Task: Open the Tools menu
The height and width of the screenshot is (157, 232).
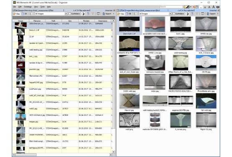Action: point(43,7)
